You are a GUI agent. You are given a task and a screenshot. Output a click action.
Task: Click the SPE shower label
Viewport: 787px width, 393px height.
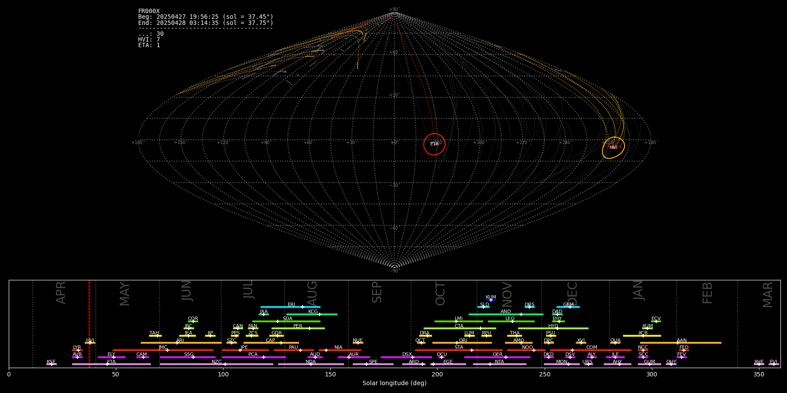coord(373,362)
